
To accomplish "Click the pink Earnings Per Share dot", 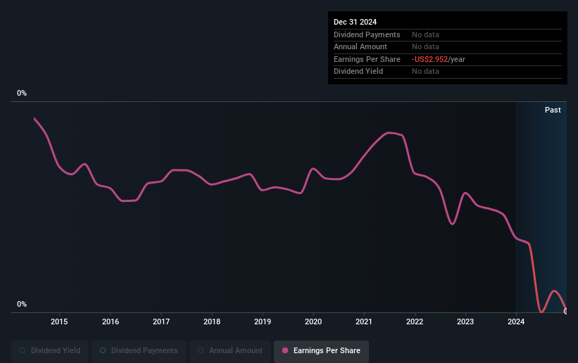I will [x=285, y=350].
